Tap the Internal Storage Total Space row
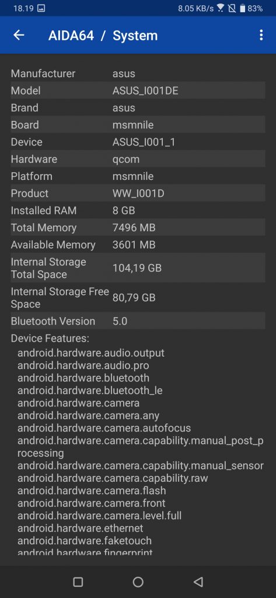Viewport: 276px width, 598px height. [138, 267]
